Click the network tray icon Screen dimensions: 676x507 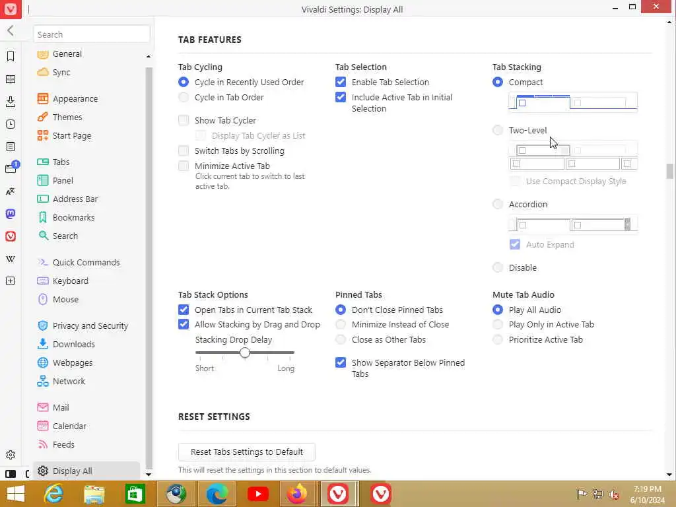tap(597, 494)
